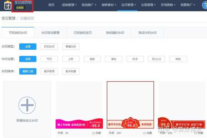
Task: Click the 全能版 badge in the header
Action: click(20, 8)
